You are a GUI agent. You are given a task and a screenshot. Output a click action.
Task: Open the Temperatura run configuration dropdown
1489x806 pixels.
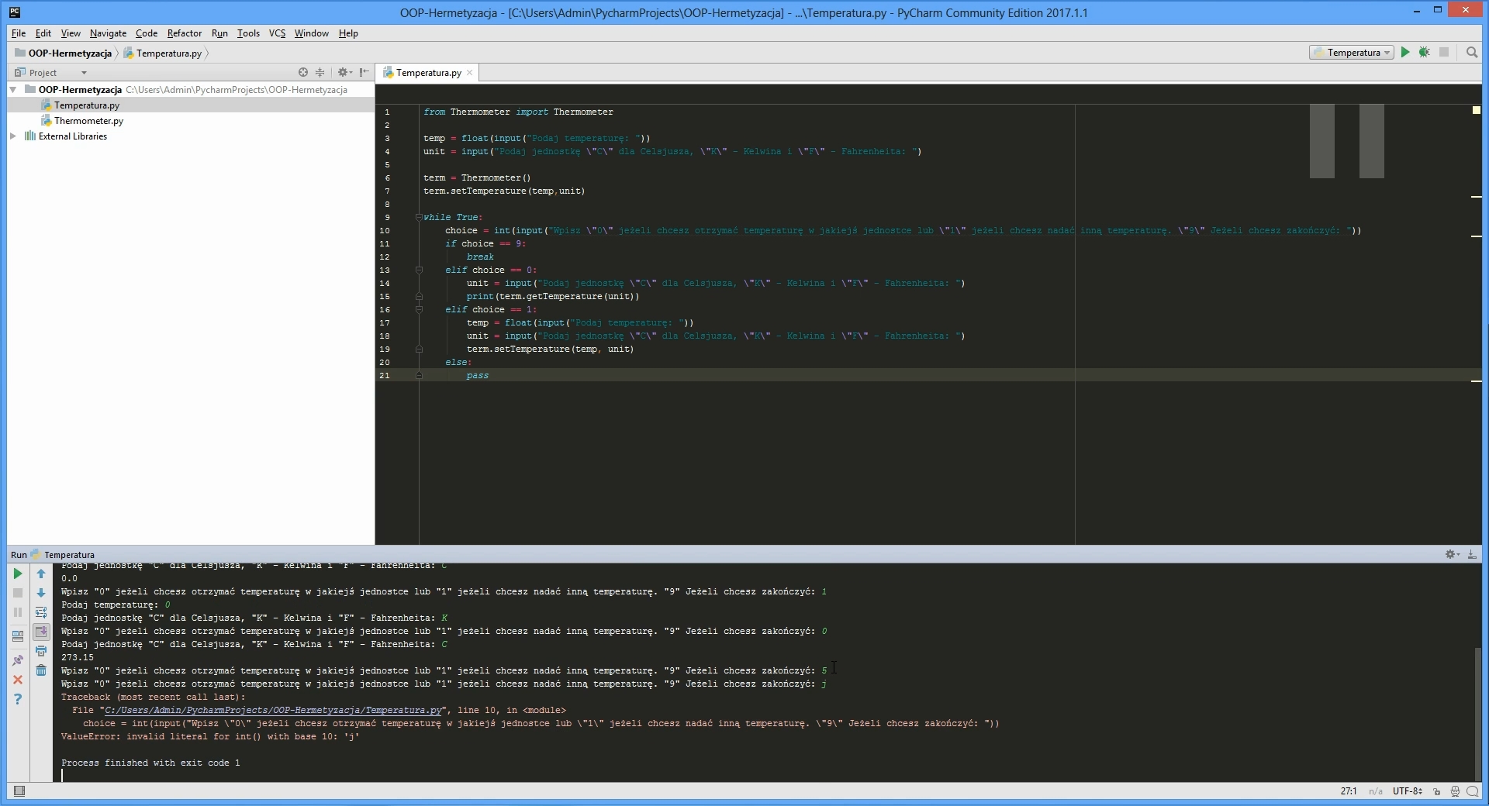(1351, 52)
